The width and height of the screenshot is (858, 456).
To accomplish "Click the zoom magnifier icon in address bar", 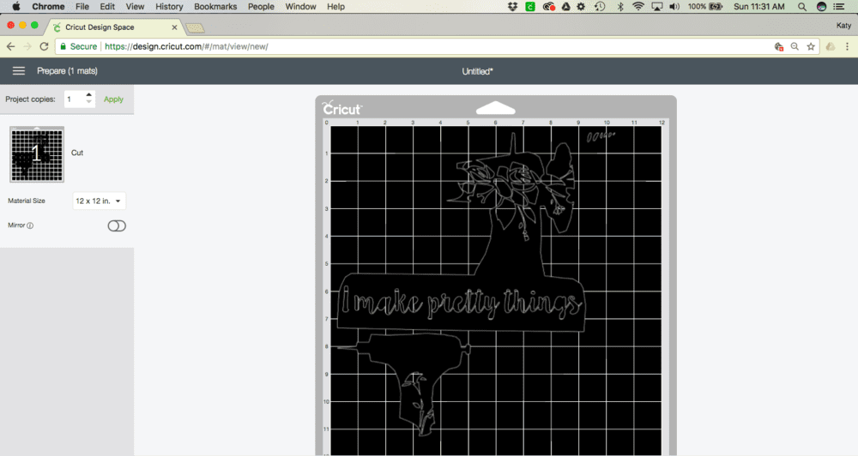I will pos(795,46).
